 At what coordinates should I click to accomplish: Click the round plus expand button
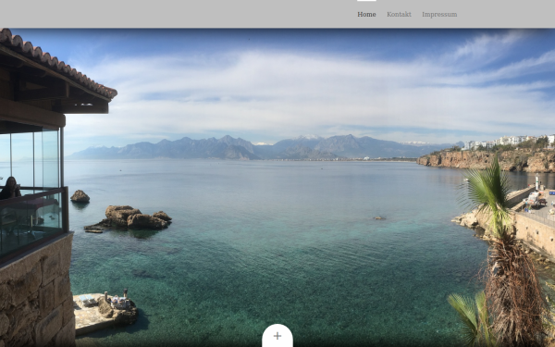click(x=277, y=336)
